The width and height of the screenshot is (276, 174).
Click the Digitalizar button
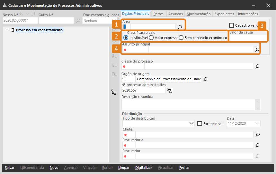click(144, 168)
